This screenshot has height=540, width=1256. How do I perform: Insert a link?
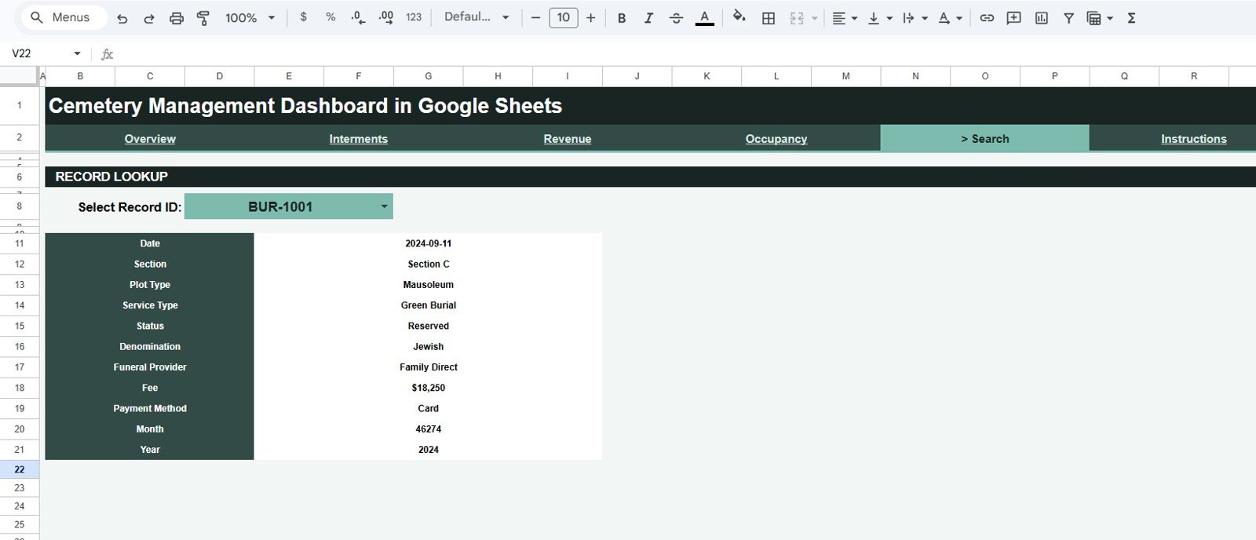click(x=987, y=18)
